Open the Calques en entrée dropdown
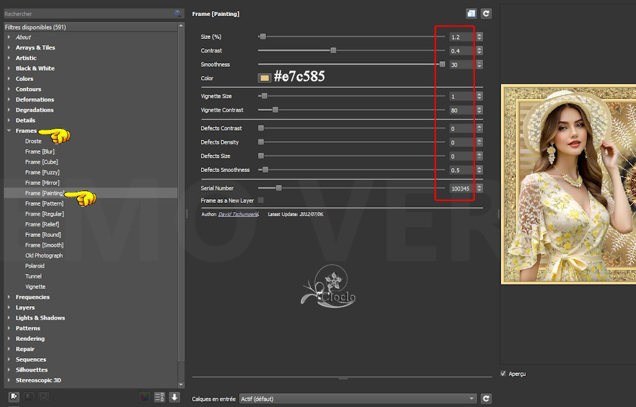636x407 pixels. (358, 399)
